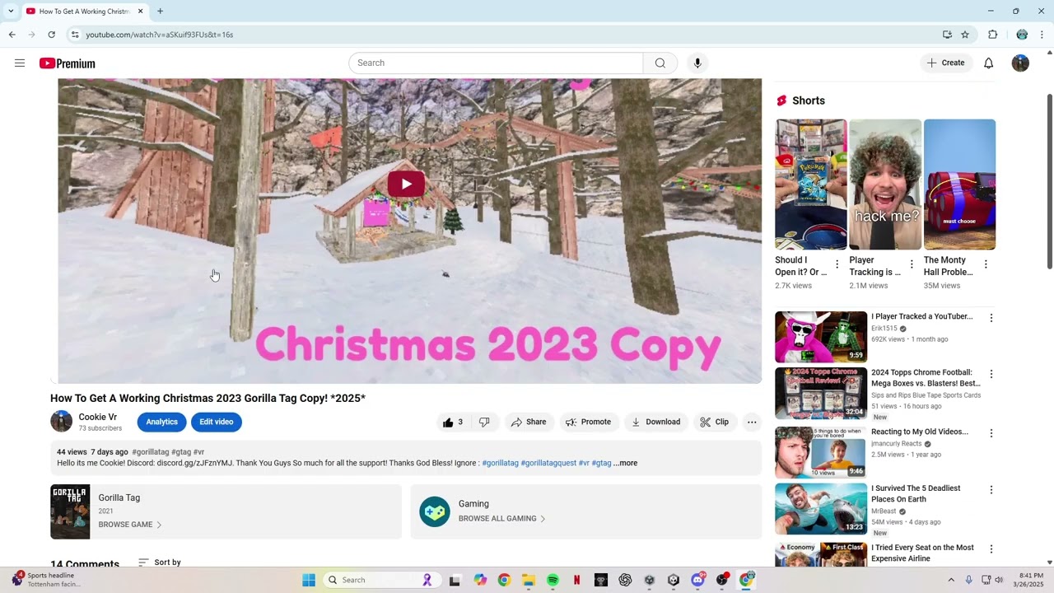This screenshot has height=593, width=1054.
Task: Open more actions ellipsis under video
Action: click(x=752, y=422)
